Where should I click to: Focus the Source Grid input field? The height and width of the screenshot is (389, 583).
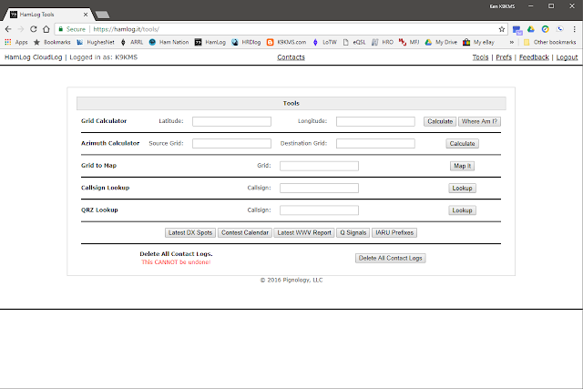click(x=231, y=144)
